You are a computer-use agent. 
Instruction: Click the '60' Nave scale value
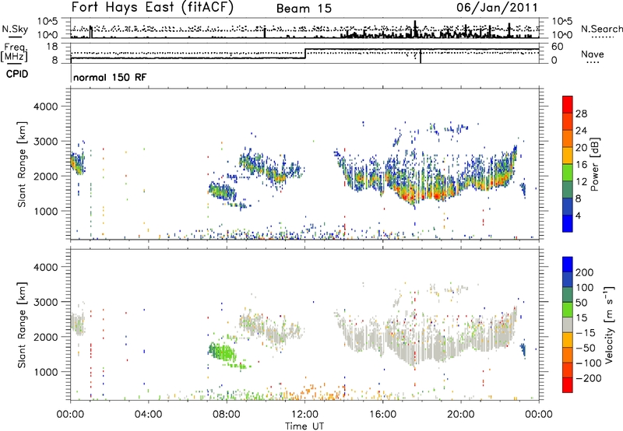tap(558, 47)
